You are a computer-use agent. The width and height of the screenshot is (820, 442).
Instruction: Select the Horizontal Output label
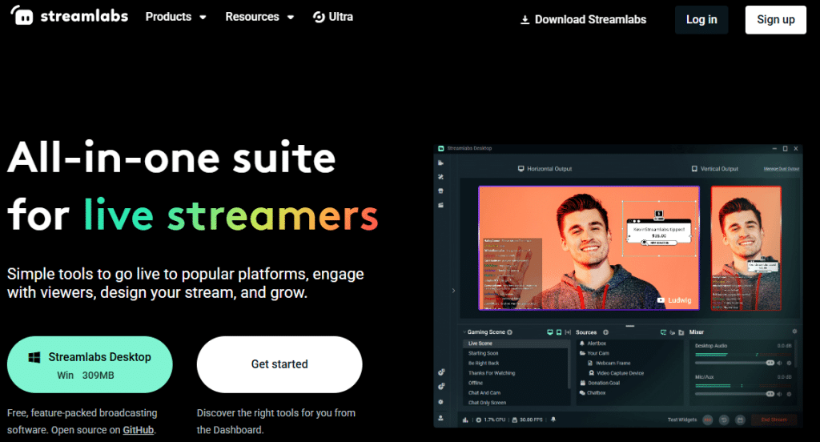tap(545, 169)
